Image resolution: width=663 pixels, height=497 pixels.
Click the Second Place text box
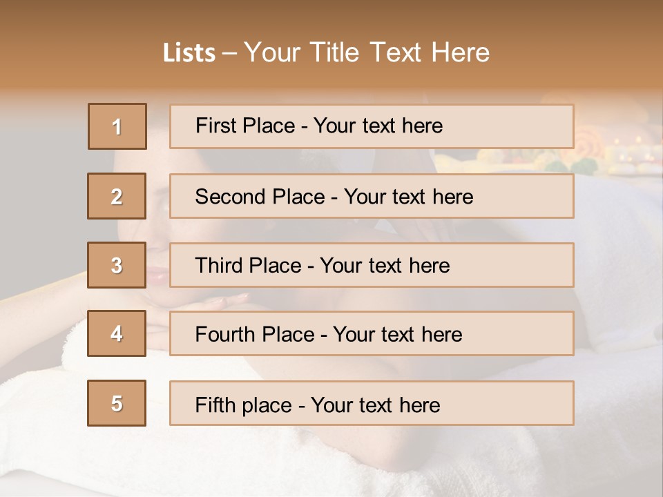coord(372,196)
